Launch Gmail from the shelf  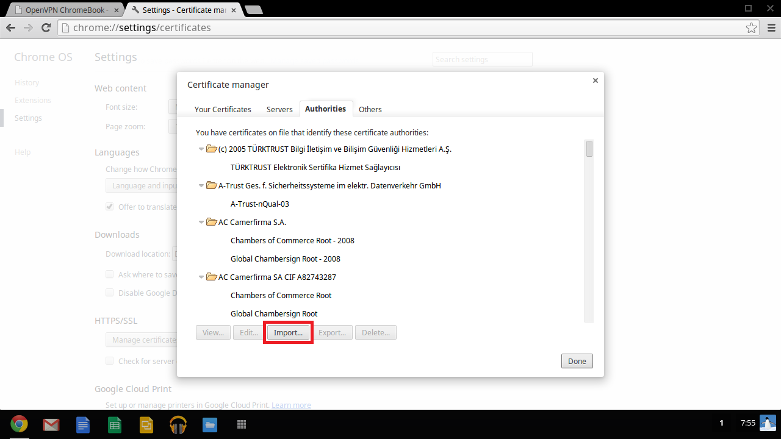(51, 424)
